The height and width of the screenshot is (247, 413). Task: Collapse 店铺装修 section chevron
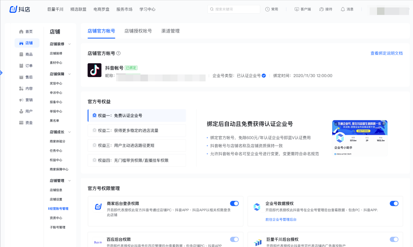tap(70, 44)
